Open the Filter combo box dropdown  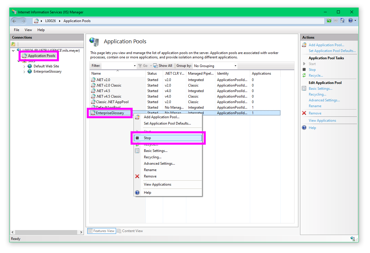point(135,66)
